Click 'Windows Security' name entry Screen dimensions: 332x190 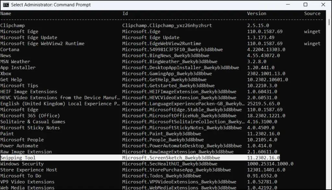[22, 164]
